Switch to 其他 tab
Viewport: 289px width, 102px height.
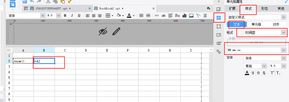[281, 9]
